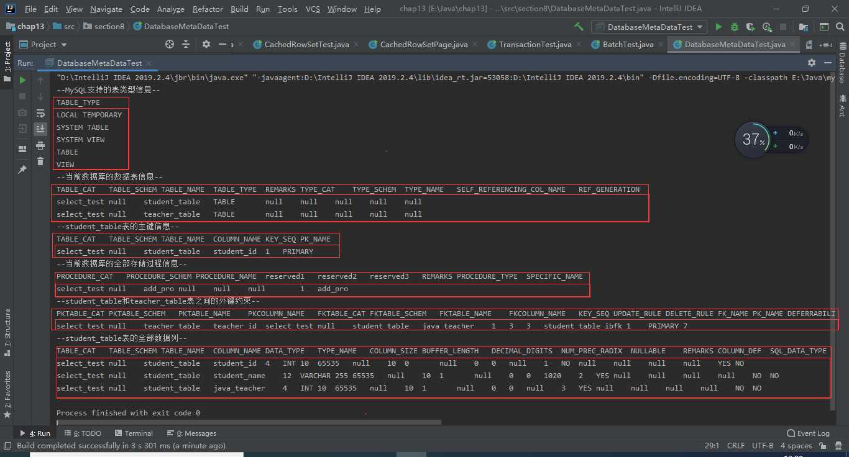849x457 pixels.
Task: Show hidden editor tabs list dropdown
Action: coord(826,45)
